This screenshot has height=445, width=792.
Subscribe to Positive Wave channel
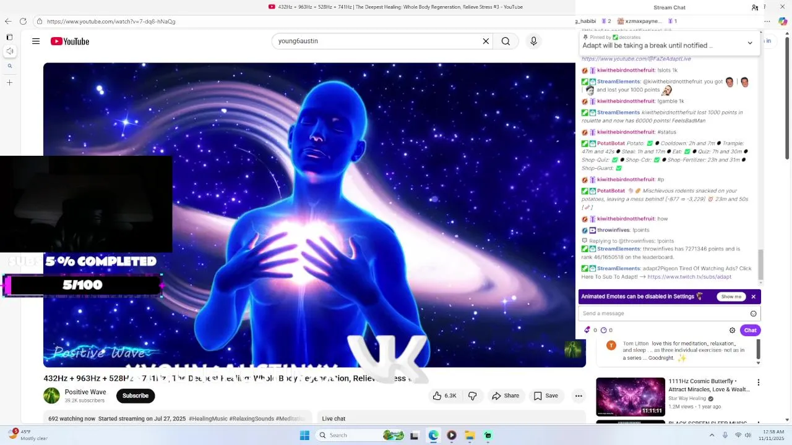click(x=136, y=396)
